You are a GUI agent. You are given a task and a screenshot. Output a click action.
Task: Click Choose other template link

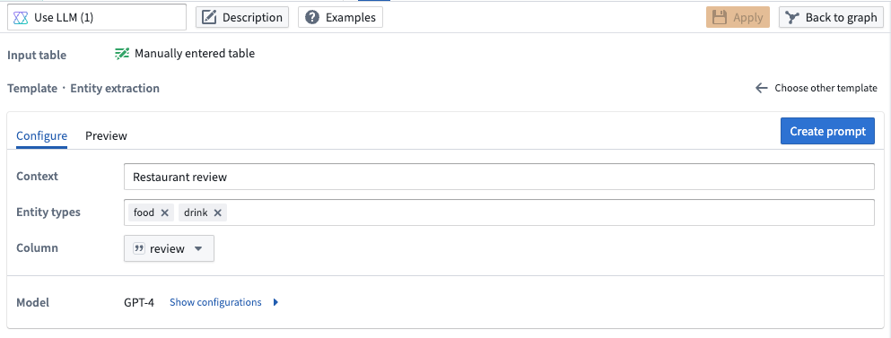[x=825, y=88]
